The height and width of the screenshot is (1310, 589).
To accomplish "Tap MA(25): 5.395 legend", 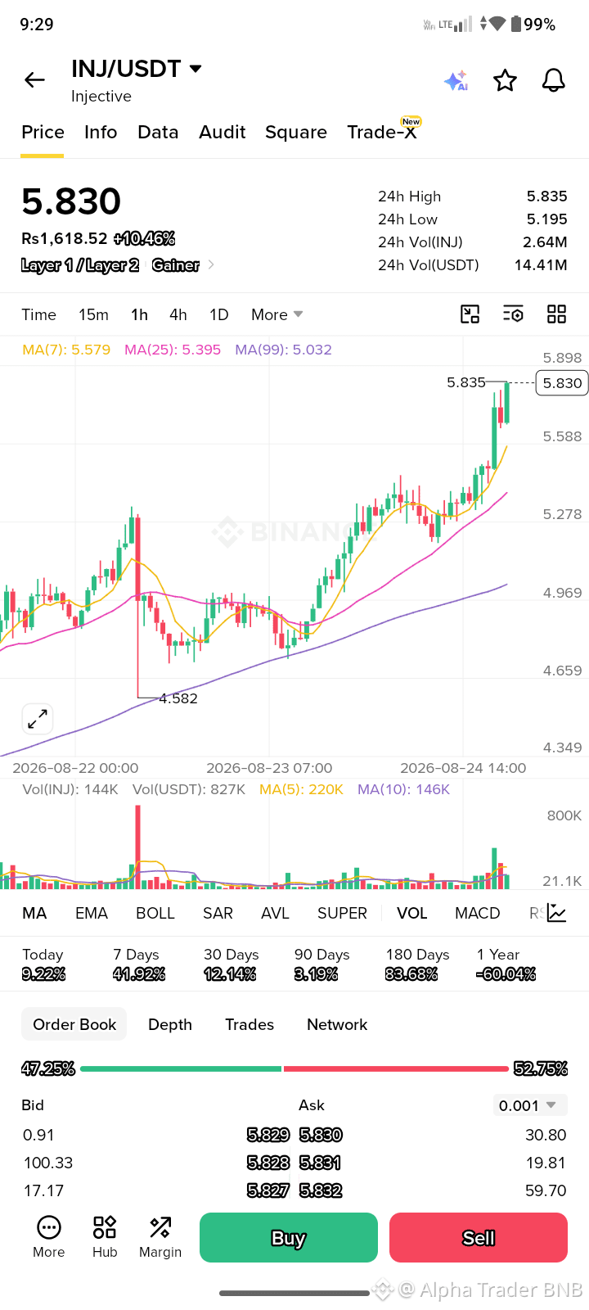I will [173, 350].
